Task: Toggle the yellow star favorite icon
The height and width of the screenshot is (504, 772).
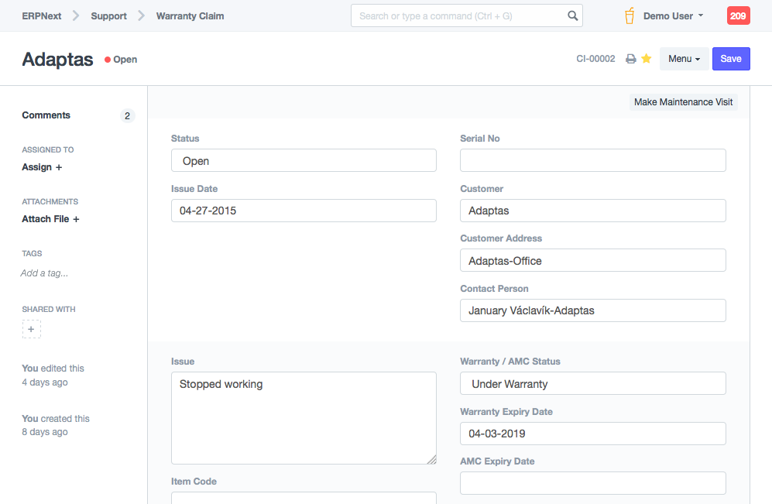Action: [x=647, y=59]
